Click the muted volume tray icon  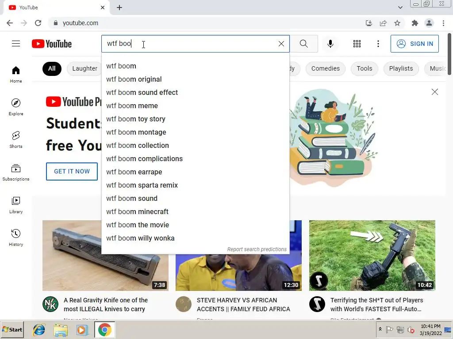coord(410,329)
